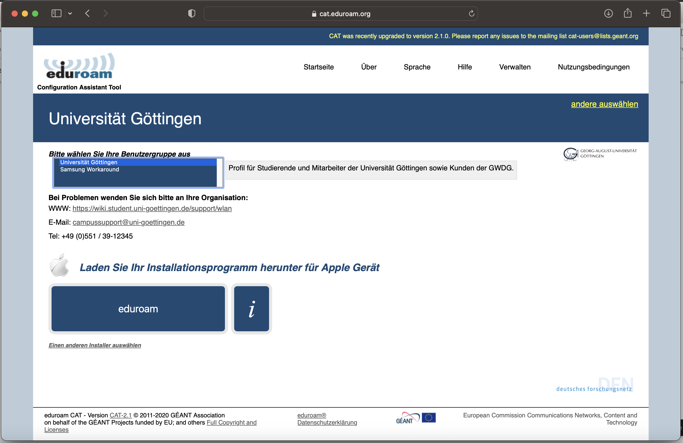
Task: Click the user group list scrollbar
Action: [x=220, y=173]
